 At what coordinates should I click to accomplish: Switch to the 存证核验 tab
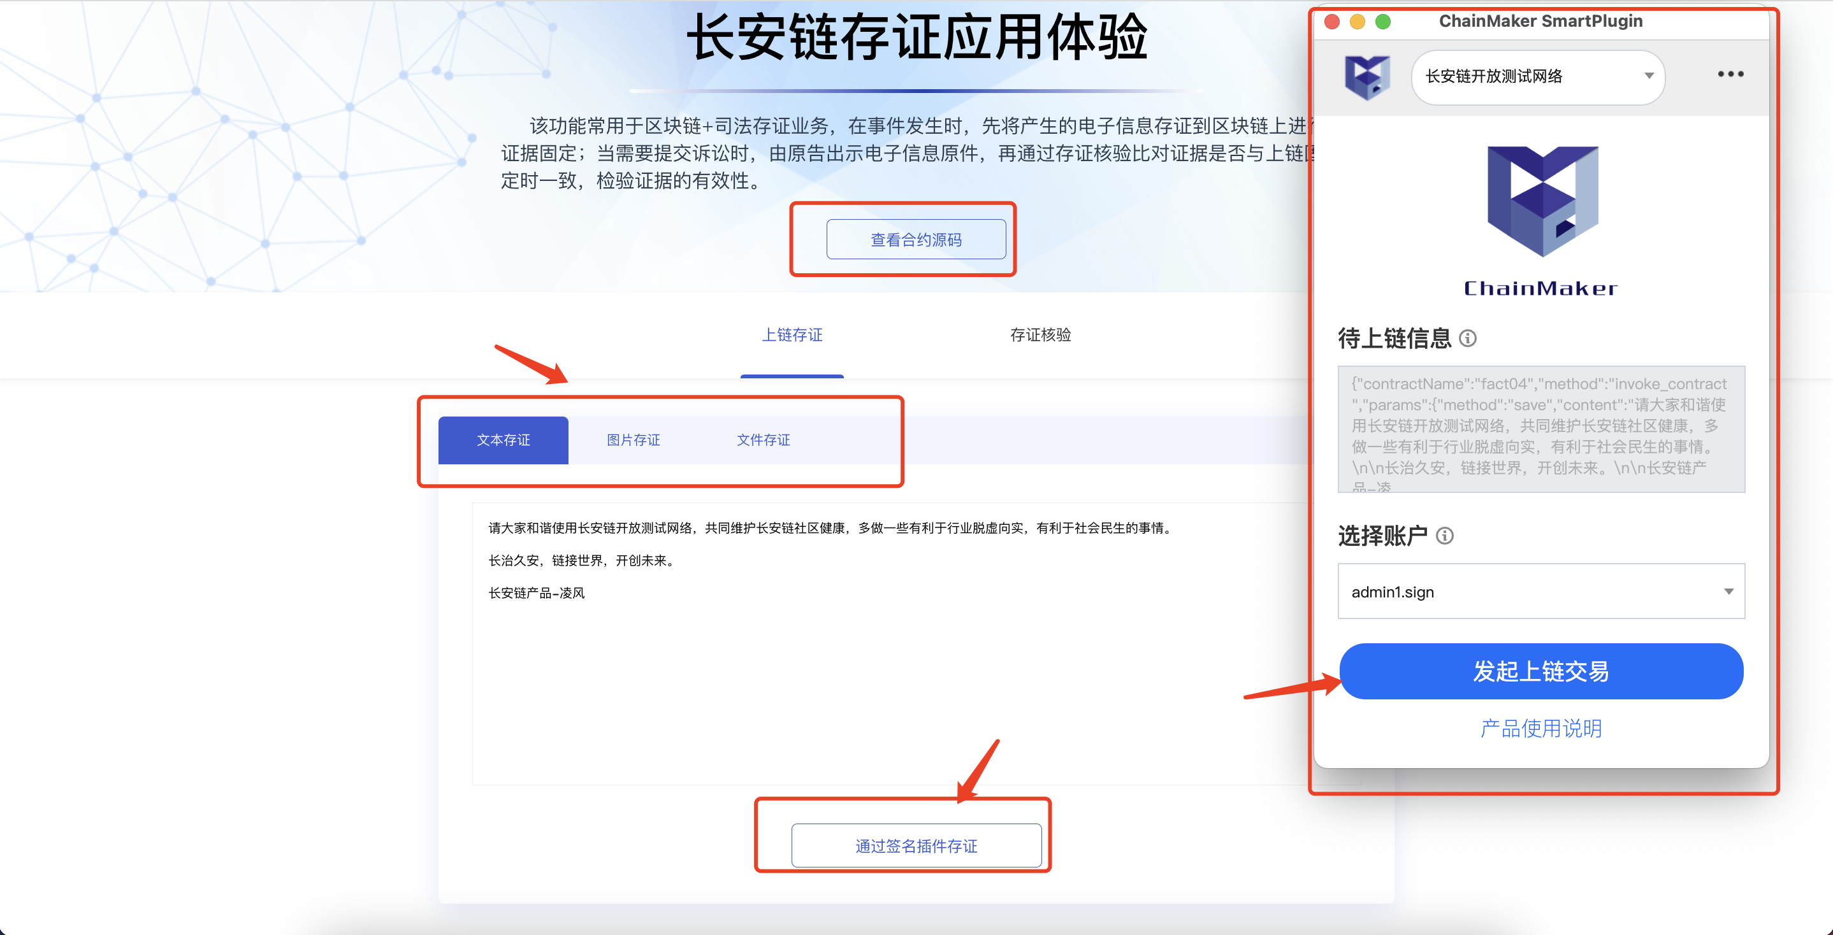tap(1040, 335)
